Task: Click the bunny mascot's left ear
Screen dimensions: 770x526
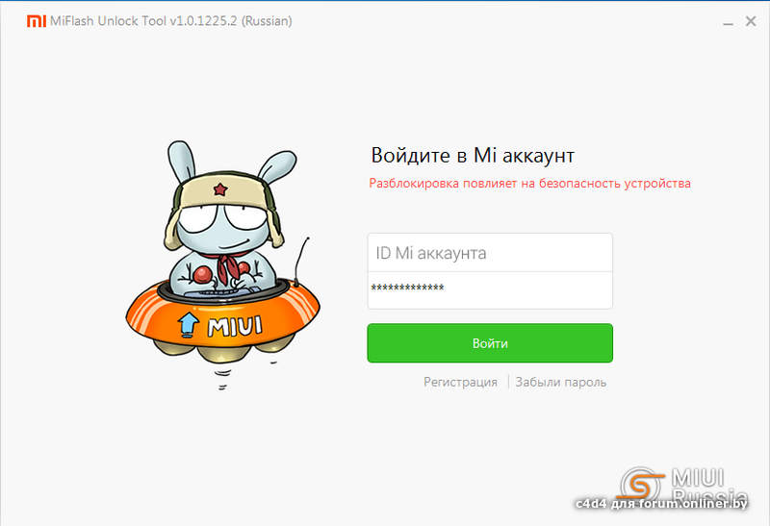Action: pyautogui.click(x=181, y=161)
